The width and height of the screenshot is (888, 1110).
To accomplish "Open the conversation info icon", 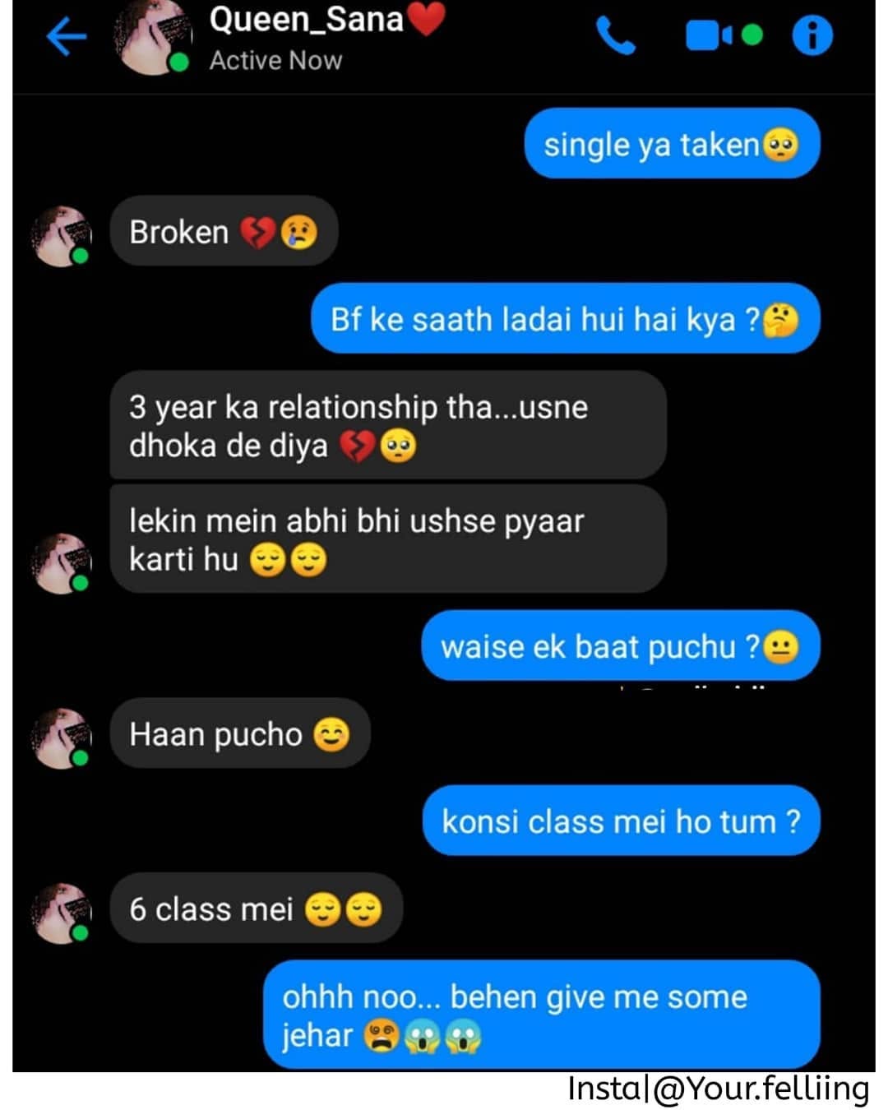I will (x=812, y=35).
